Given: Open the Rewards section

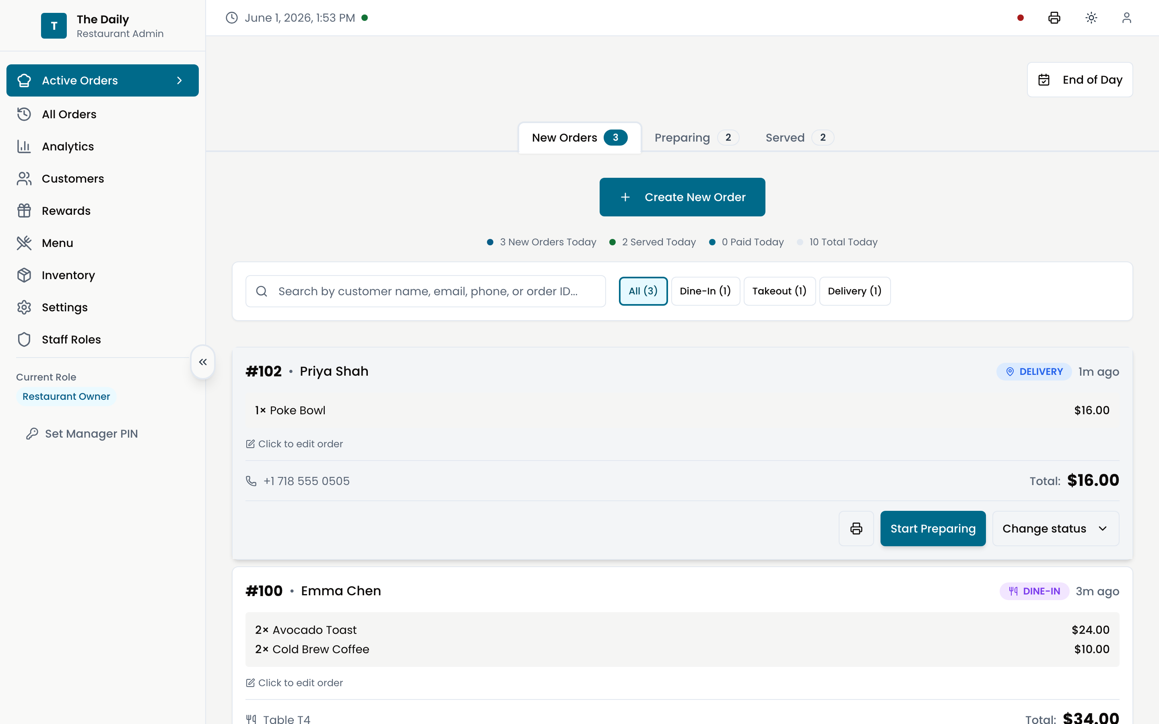Looking at the screenshot, I should 103,211.
